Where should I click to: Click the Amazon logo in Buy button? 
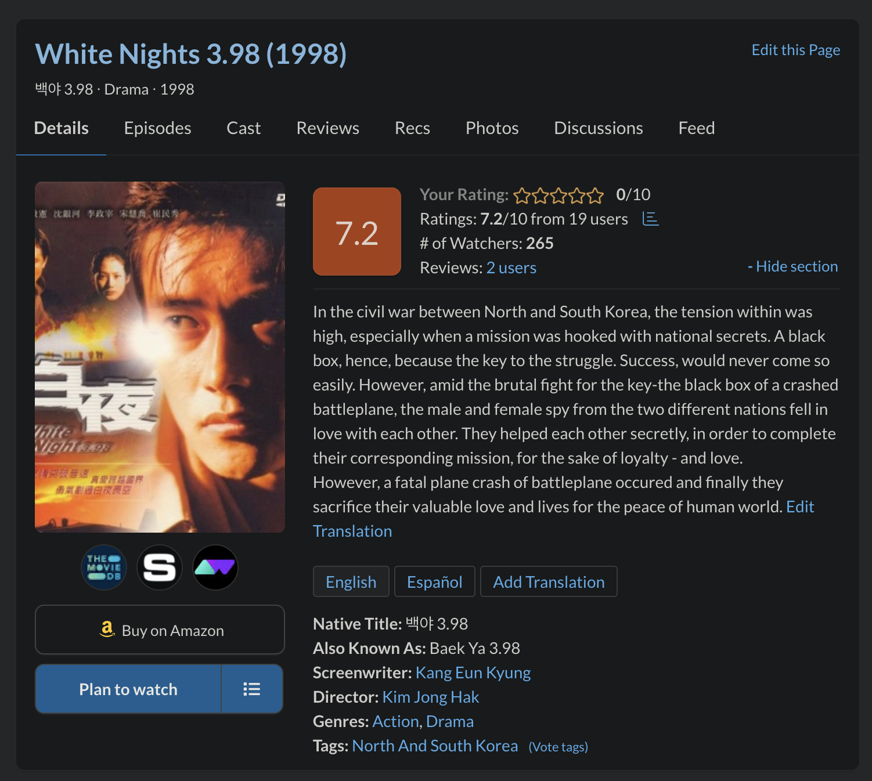point(107,630)
